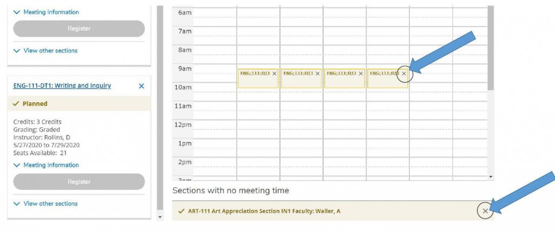This screenshot has height=231, width=555.
Task: Remove ENG-111-DT1 Writing and Inquiry card with X
Action: [x=141, y=86]
